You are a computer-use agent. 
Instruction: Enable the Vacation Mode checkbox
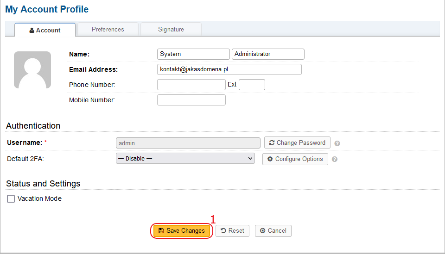click(11, 199)
